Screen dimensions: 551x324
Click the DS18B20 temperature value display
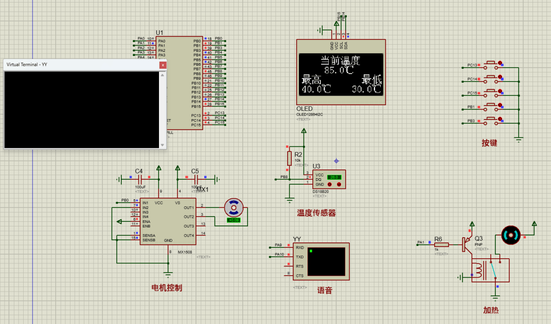tap(334, 177)
